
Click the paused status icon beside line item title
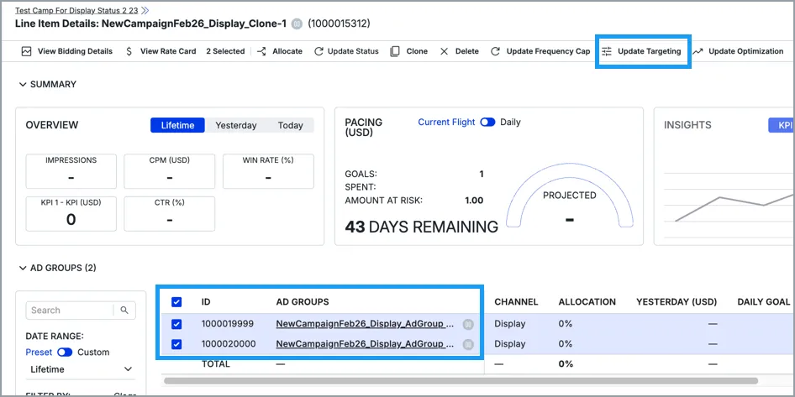(297, 24)
